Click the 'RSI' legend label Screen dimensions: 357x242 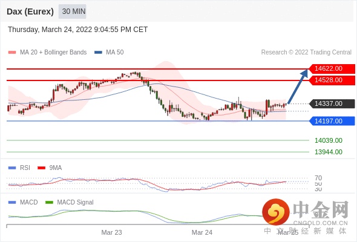point(25,168)
